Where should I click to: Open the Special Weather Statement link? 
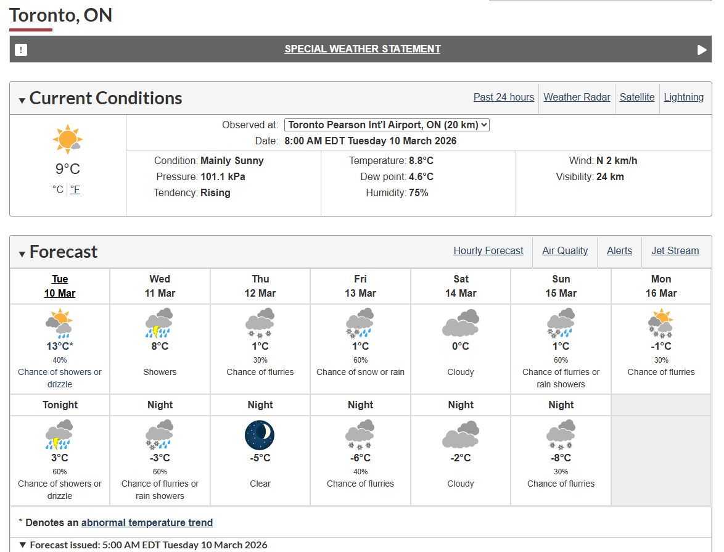(362, 49)
